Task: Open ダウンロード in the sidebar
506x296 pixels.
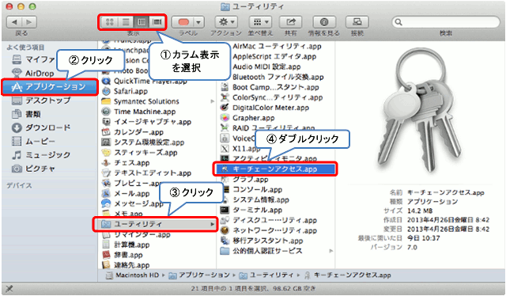Action: pyautogui.click(x=41, y=127)
